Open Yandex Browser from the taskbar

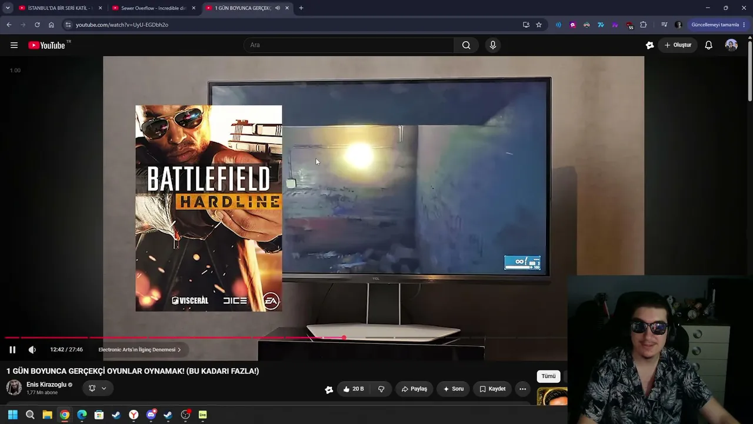(134, 415)
